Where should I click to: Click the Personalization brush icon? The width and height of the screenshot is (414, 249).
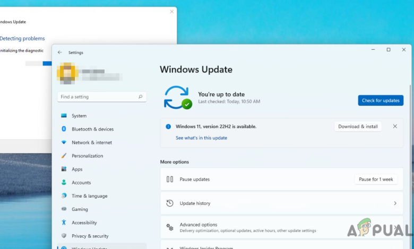pos(64,156)
